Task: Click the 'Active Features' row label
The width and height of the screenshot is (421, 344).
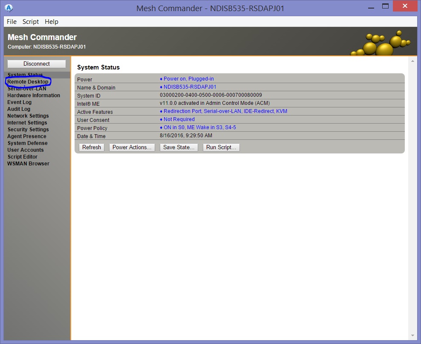Action: click(x=95, y=112)
